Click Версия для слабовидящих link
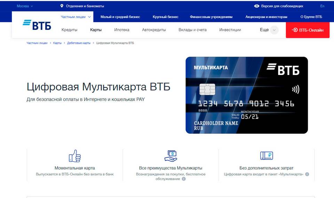 (282, 6)
